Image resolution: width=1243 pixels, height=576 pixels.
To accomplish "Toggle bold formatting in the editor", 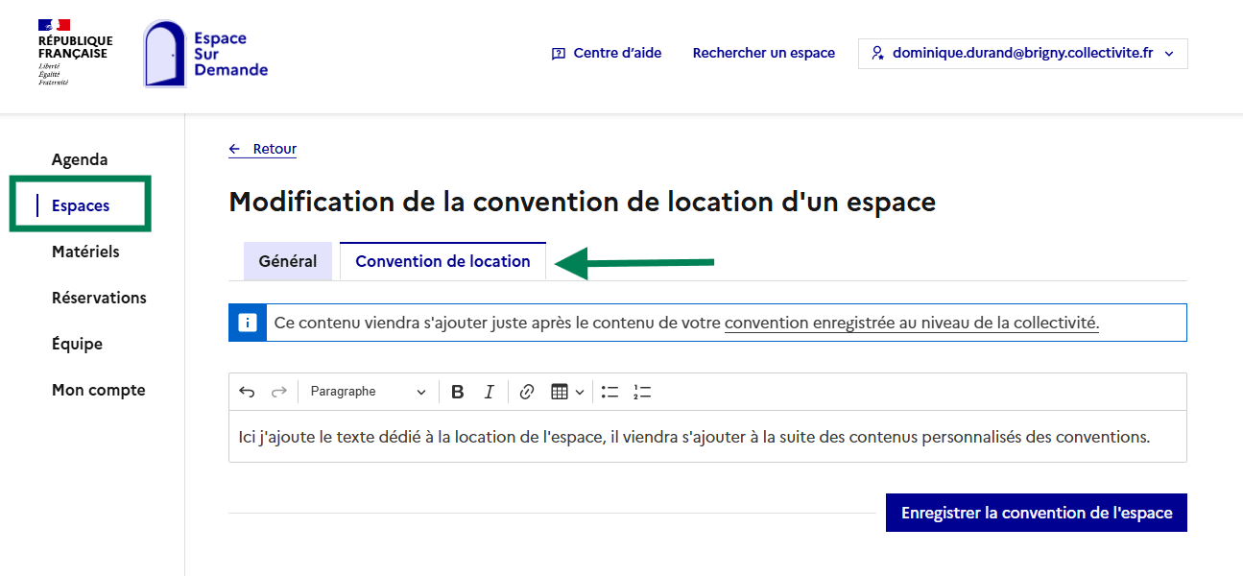I will tap(458, 392).
